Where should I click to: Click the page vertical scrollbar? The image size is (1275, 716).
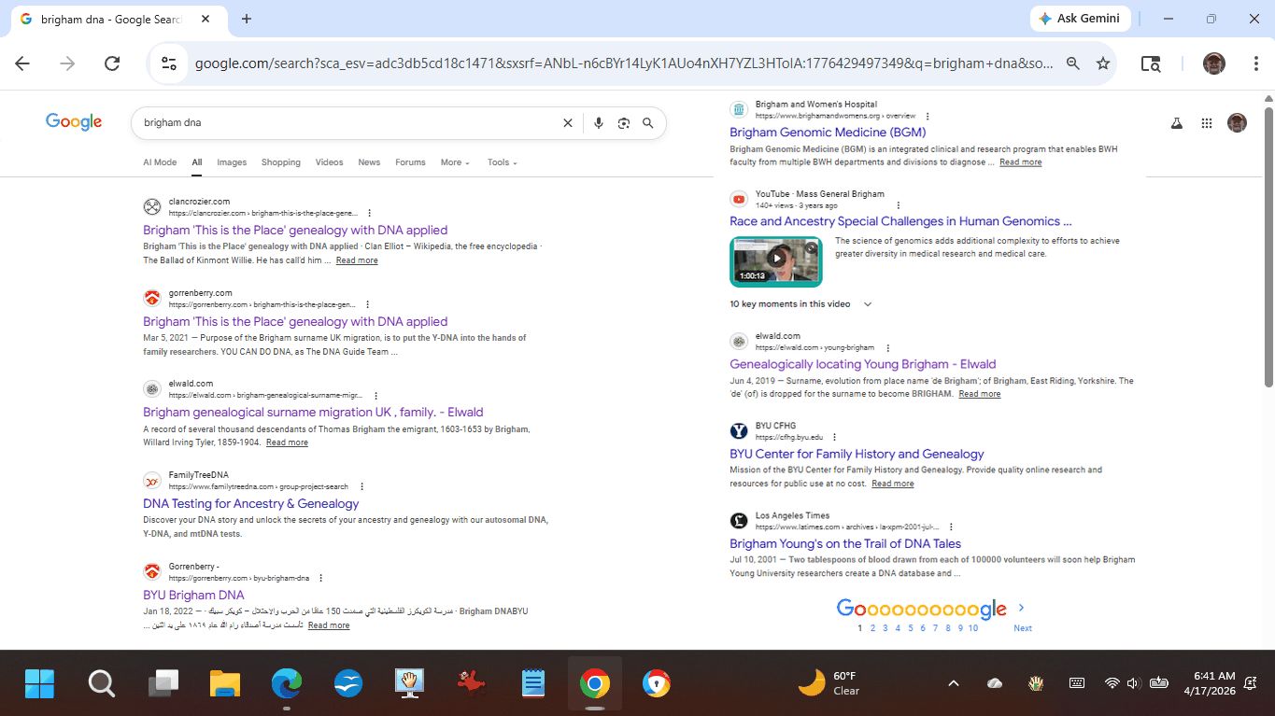tap(1268, 243)
